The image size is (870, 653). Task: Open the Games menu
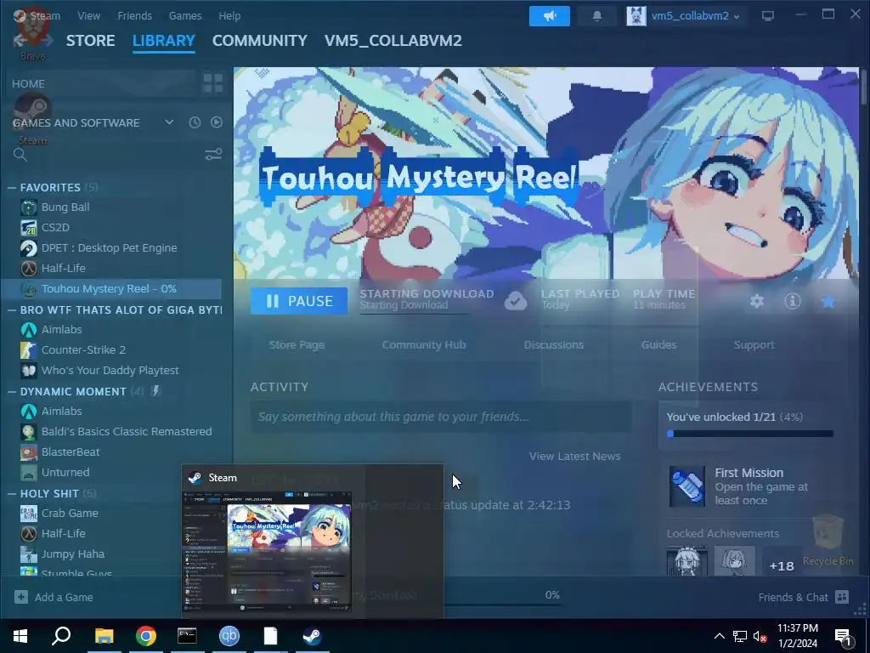click(x=185, y=16)
